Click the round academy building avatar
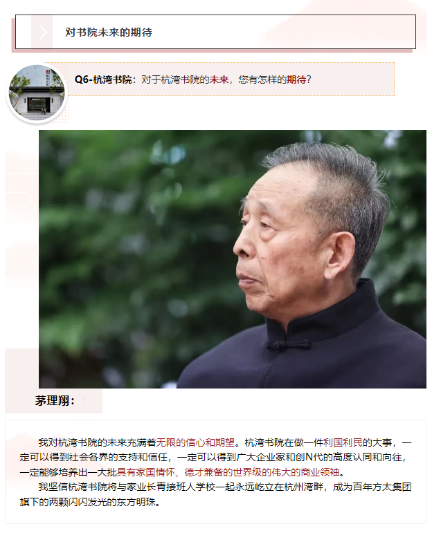This screenshot has height=533, width=432. [x=37, y=93]
